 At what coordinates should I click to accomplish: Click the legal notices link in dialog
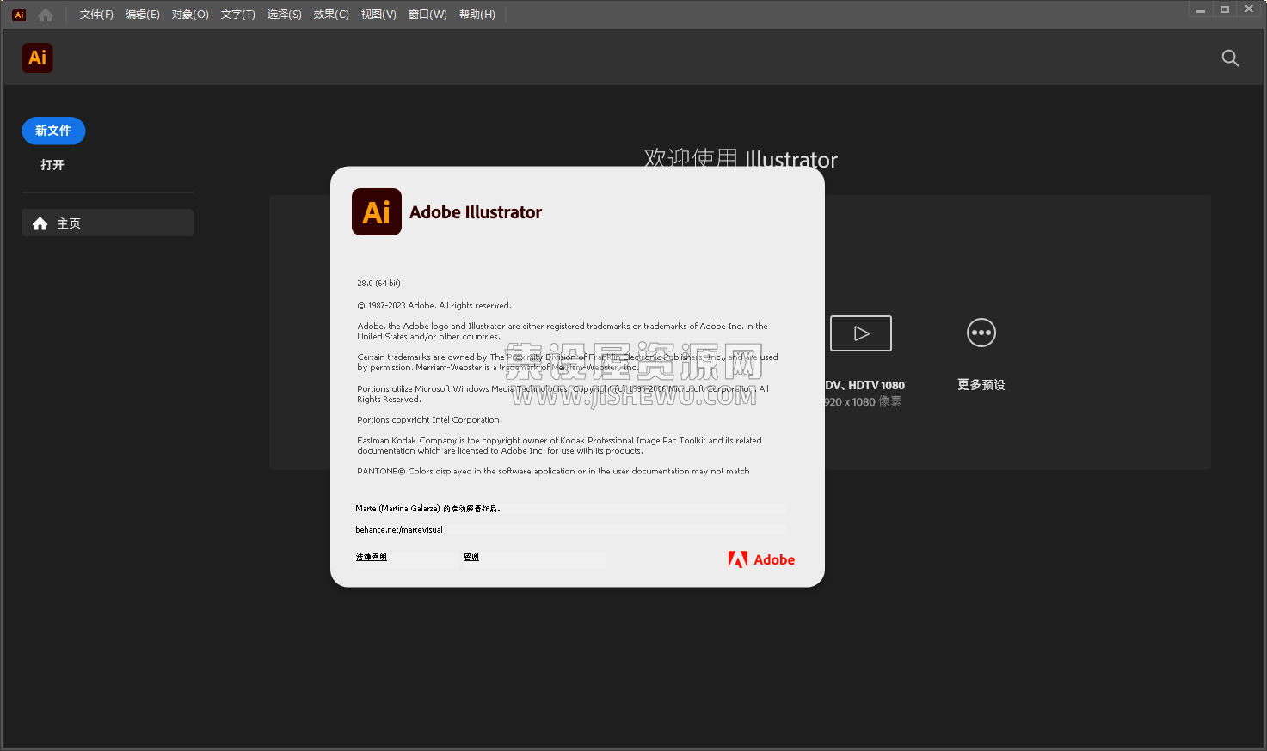(372, 557)
